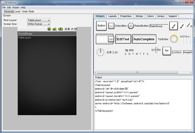This screenshot has height=133, width=195.
Task: Select the AutoComplete widget
Action: pyautogui.click(x=144, y=39)
